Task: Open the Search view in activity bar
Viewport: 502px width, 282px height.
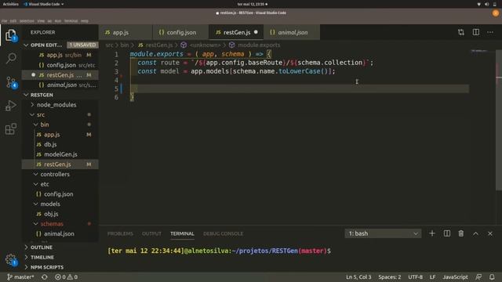Action: tap(11, 59)
